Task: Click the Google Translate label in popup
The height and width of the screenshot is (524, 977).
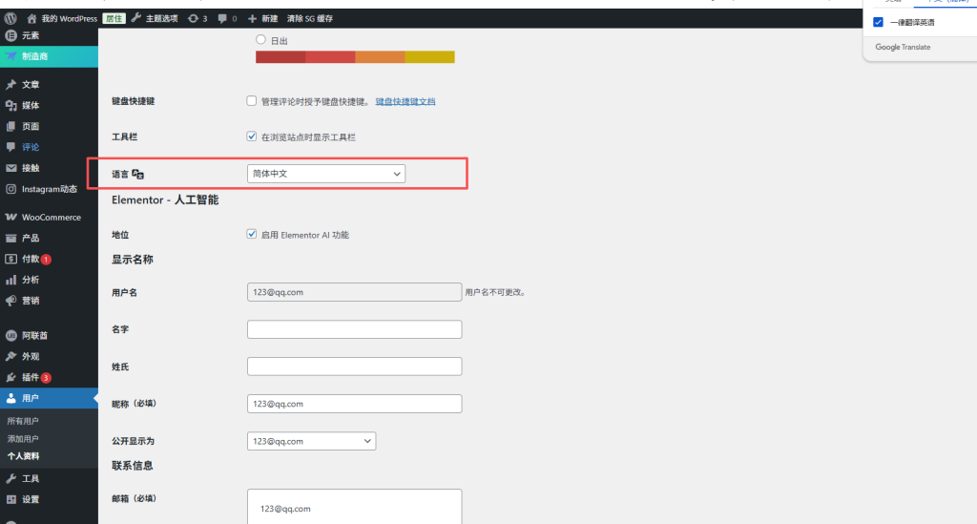Action: pos(903,48)
